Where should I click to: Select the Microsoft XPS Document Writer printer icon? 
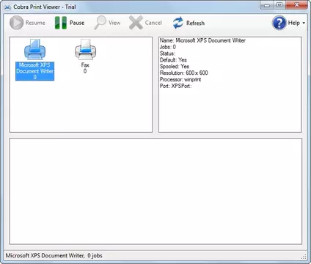34,50
